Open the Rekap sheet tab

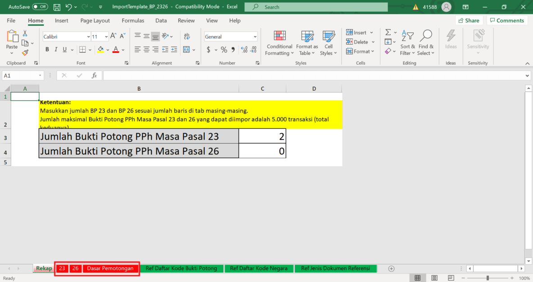[x=43, y=268]
